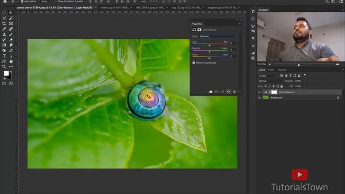
Task: Go to the Home screen
Action: pos(5,2)
